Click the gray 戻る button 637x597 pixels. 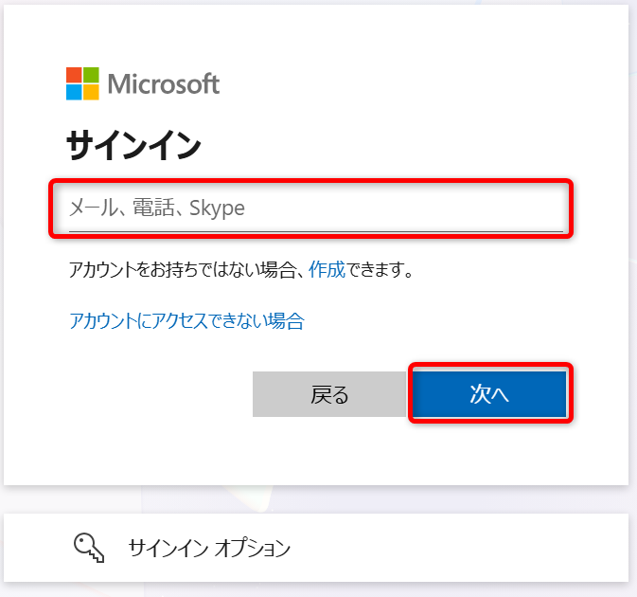point(329,394)
